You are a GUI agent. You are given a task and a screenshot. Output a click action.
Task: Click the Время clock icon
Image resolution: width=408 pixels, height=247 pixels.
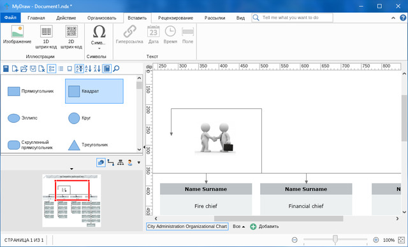tap(170, 31)
